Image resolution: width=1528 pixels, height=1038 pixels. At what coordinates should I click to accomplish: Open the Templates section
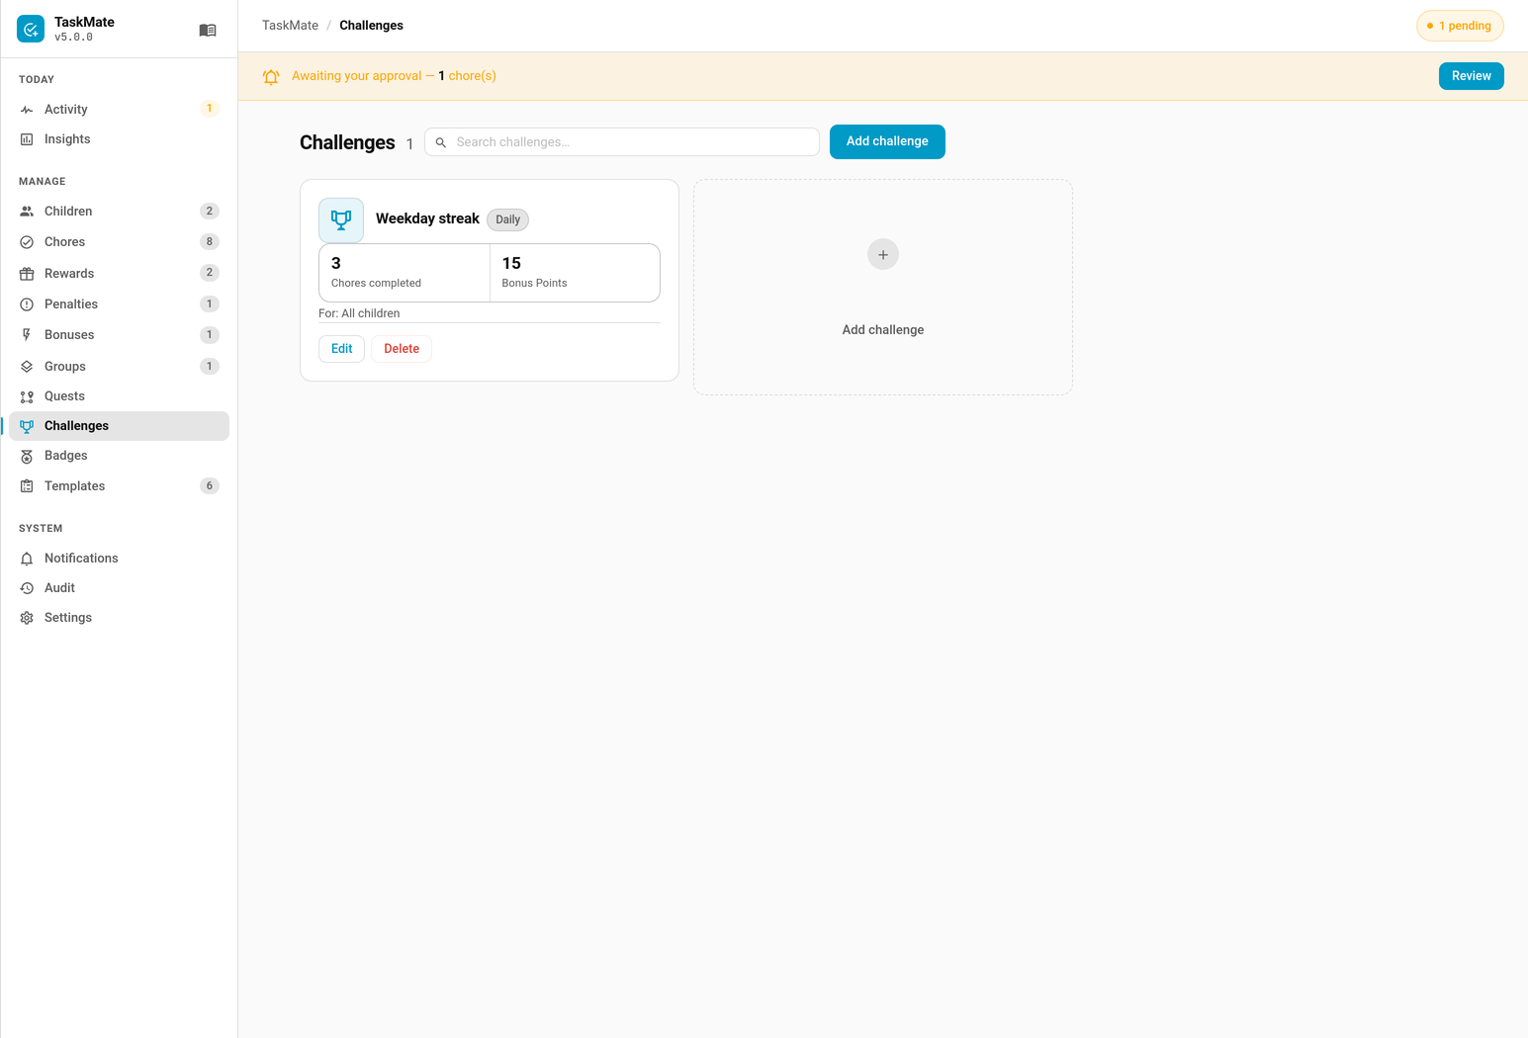pyautogui.click(x=119, y=486)
